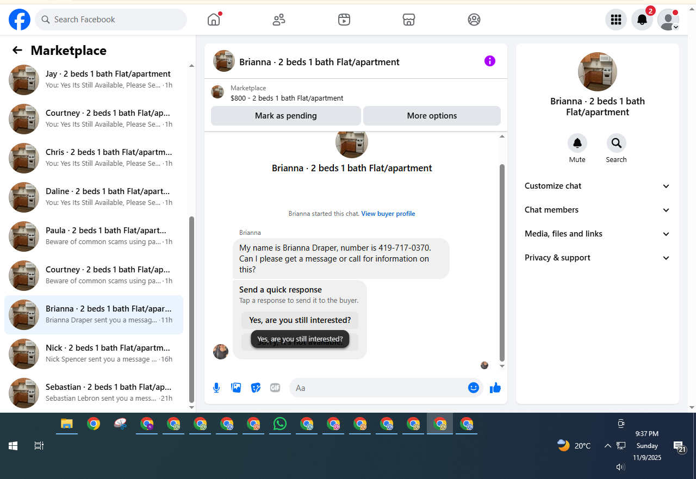The image size is (696, 479).
Task: Click the Facebook logo
Action: 20,20
